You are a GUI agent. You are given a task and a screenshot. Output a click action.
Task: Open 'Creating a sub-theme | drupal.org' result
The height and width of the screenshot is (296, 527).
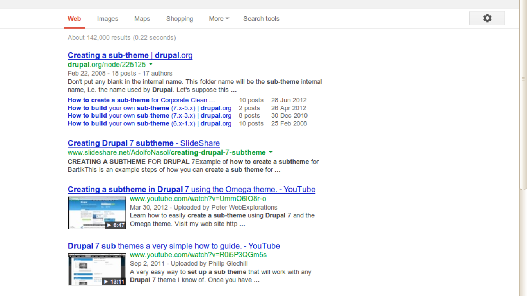pyautogui.click(x=130, y=55)
